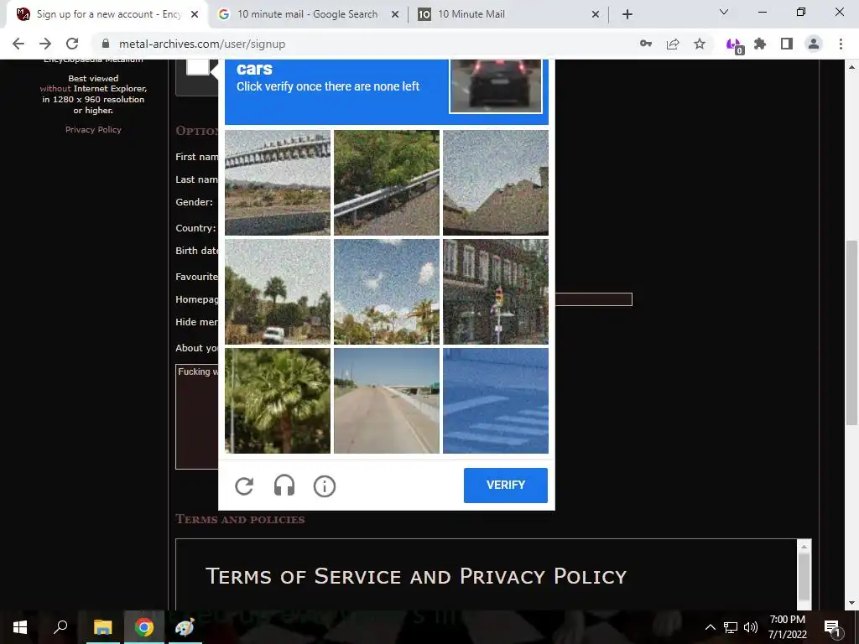Click the "Country:" label

[195, 228]
